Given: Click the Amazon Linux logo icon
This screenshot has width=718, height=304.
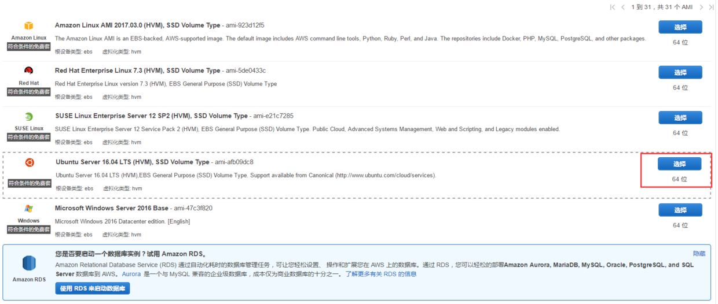Looking at the screenshot, I should (28, 26).
